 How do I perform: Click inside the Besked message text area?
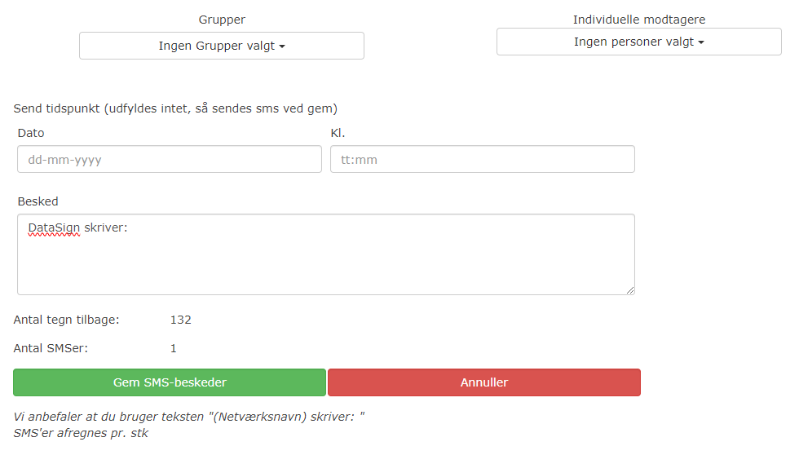coord(326,261)
